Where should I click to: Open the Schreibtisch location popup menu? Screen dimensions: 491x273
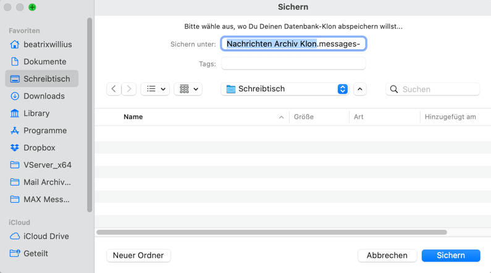pyautogui.click(x=285, y=89)
